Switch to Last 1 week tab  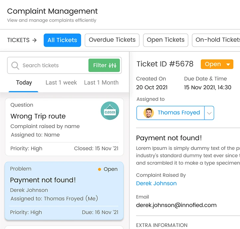(x=61, y=83)
